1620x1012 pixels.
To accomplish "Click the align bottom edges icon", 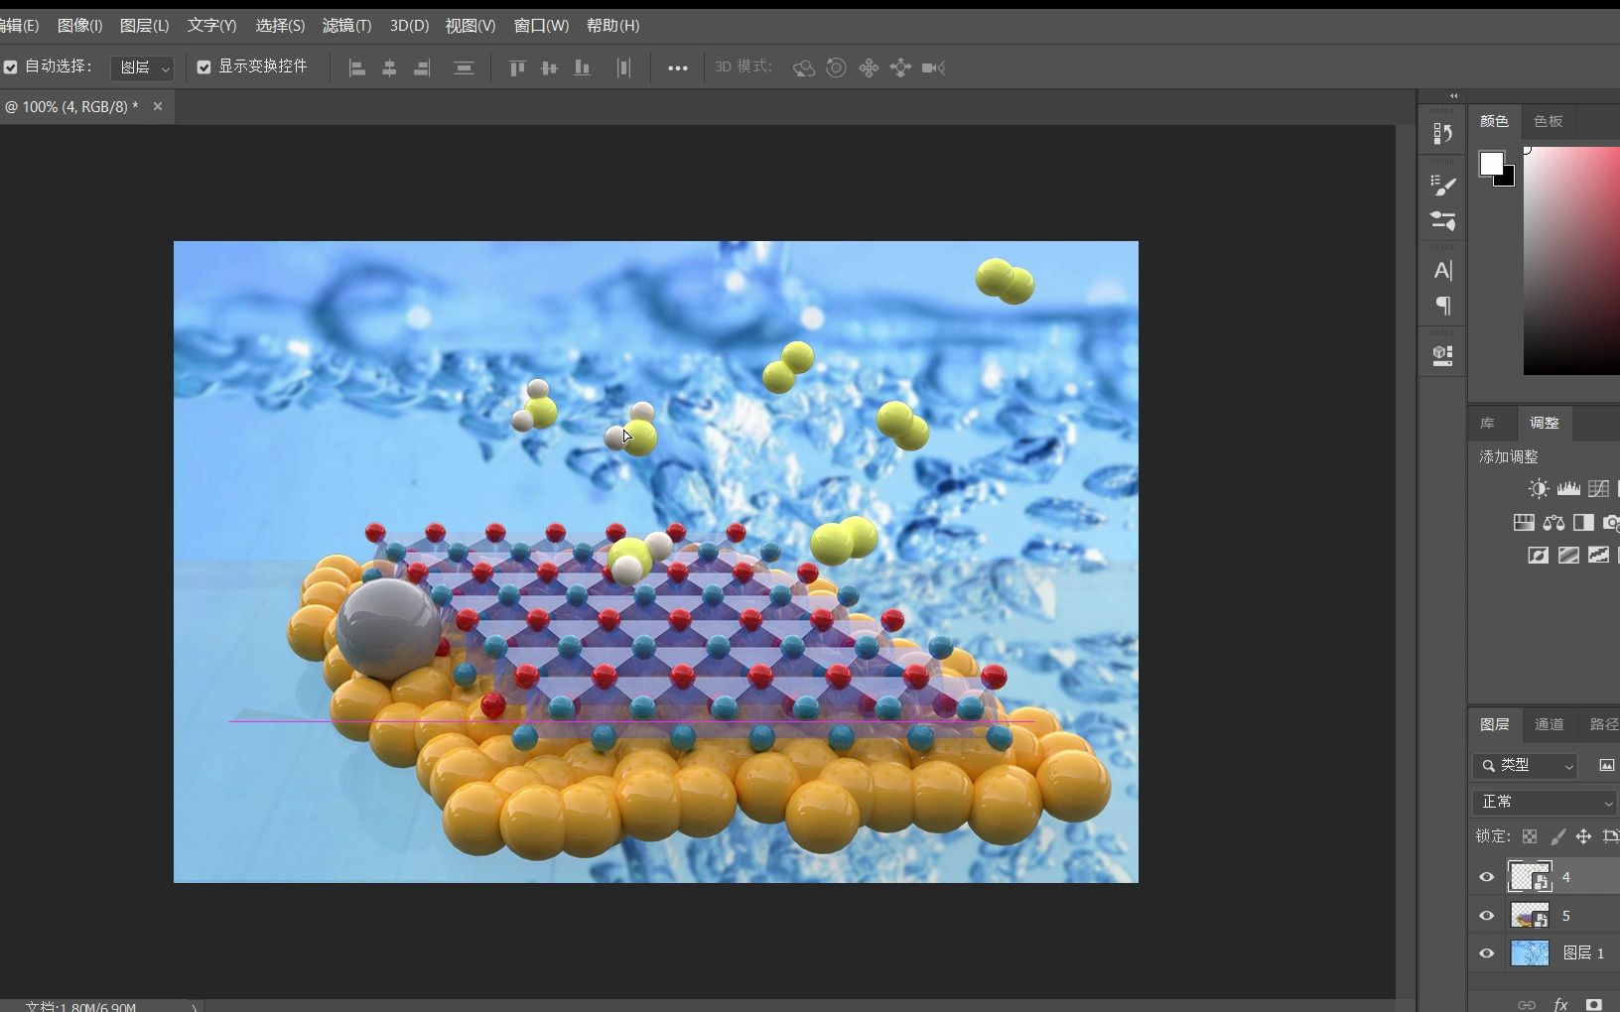I will click(x=583, y=68).
